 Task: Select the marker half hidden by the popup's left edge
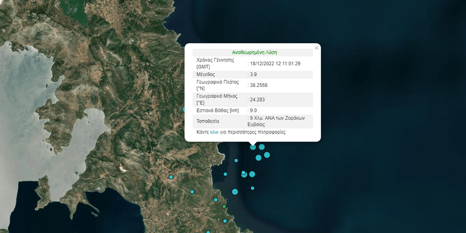184,109
